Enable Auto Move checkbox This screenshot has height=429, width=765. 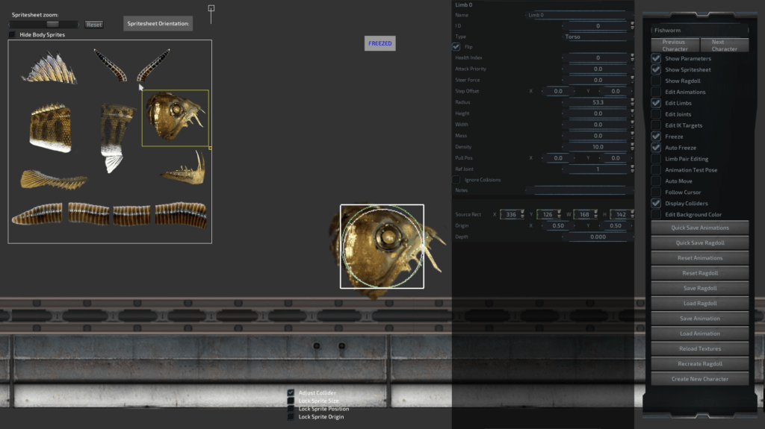(656, 181)
